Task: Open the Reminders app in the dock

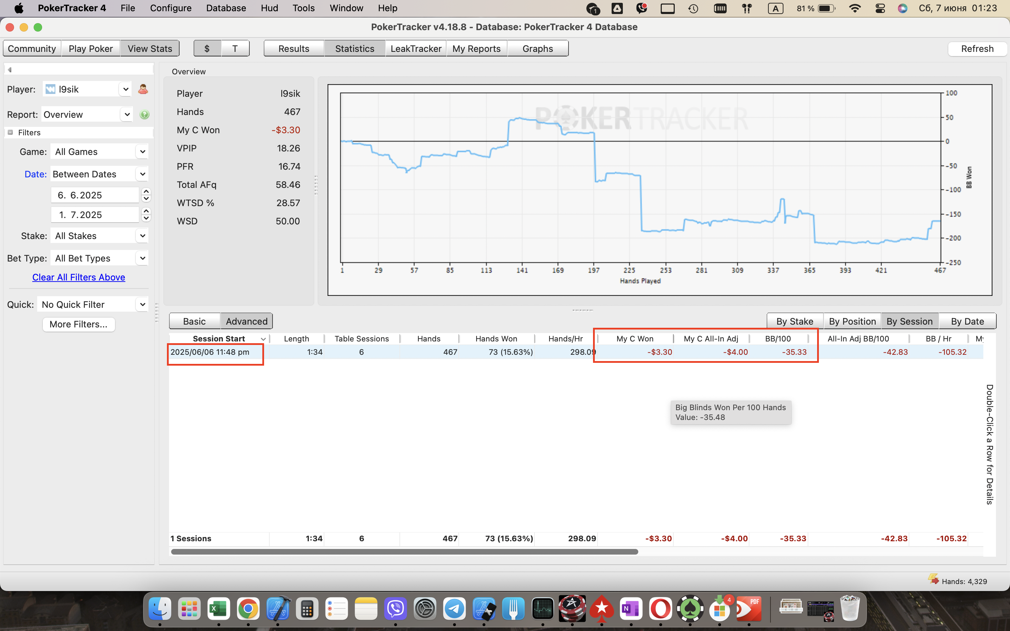Action: (336, 608)
